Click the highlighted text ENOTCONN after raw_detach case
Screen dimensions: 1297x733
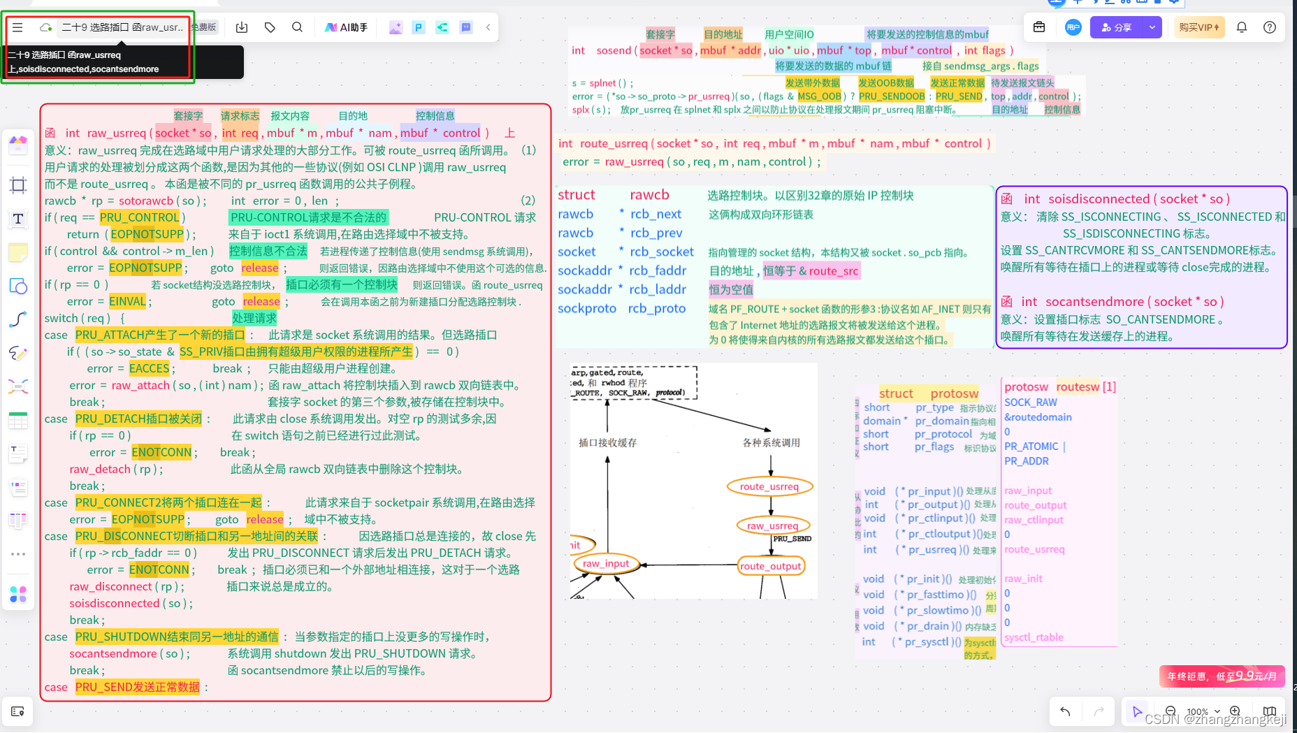click(x=160, y=452)
